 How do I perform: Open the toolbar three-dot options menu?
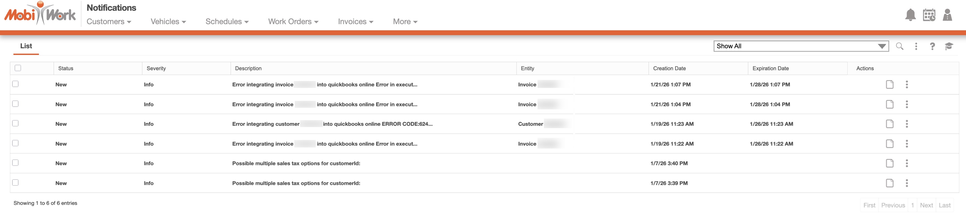pos(916,46)
